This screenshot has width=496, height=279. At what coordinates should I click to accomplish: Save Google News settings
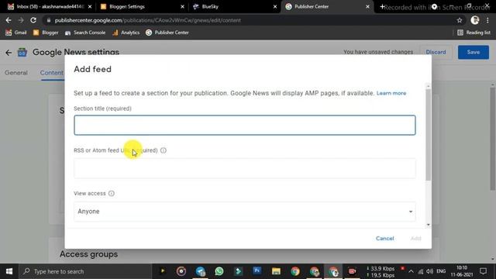coord(474,52)
